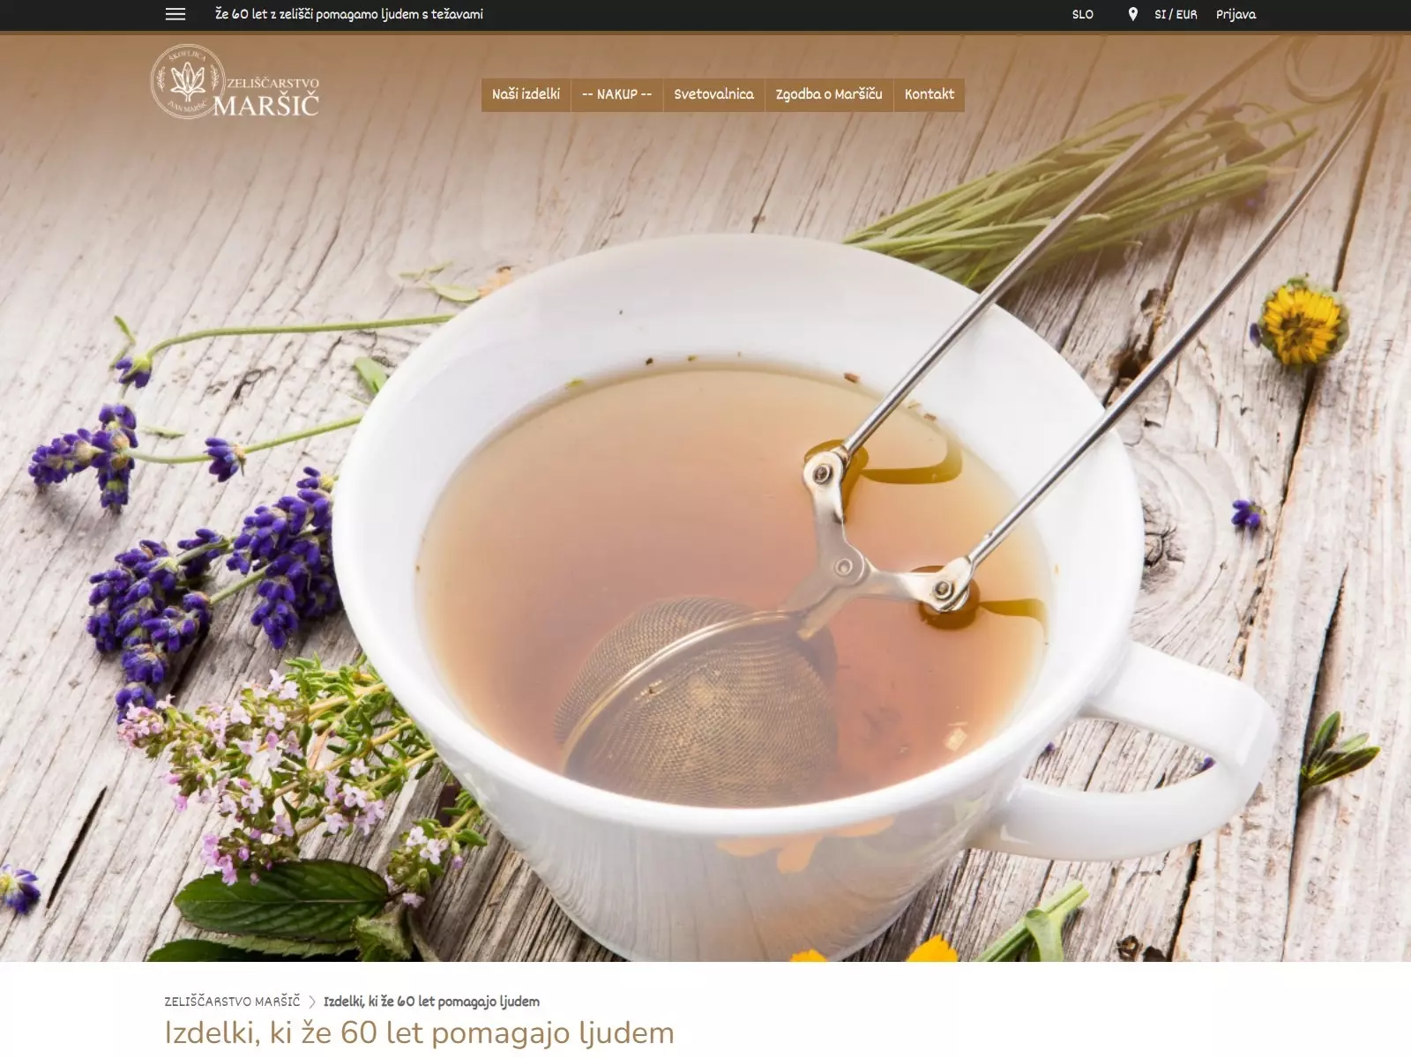This screenshot has height=1058, width=1411.
Task: Click the circular Maršič logo emblem
Action: (186, 82)
